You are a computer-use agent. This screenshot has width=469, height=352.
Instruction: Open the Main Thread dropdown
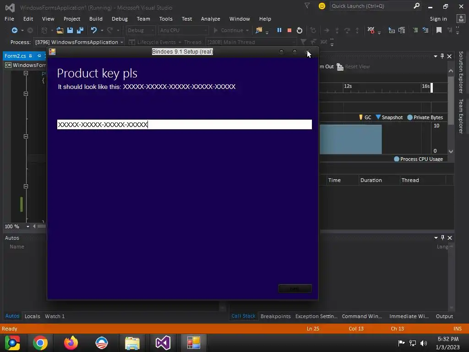coord(251,42)
